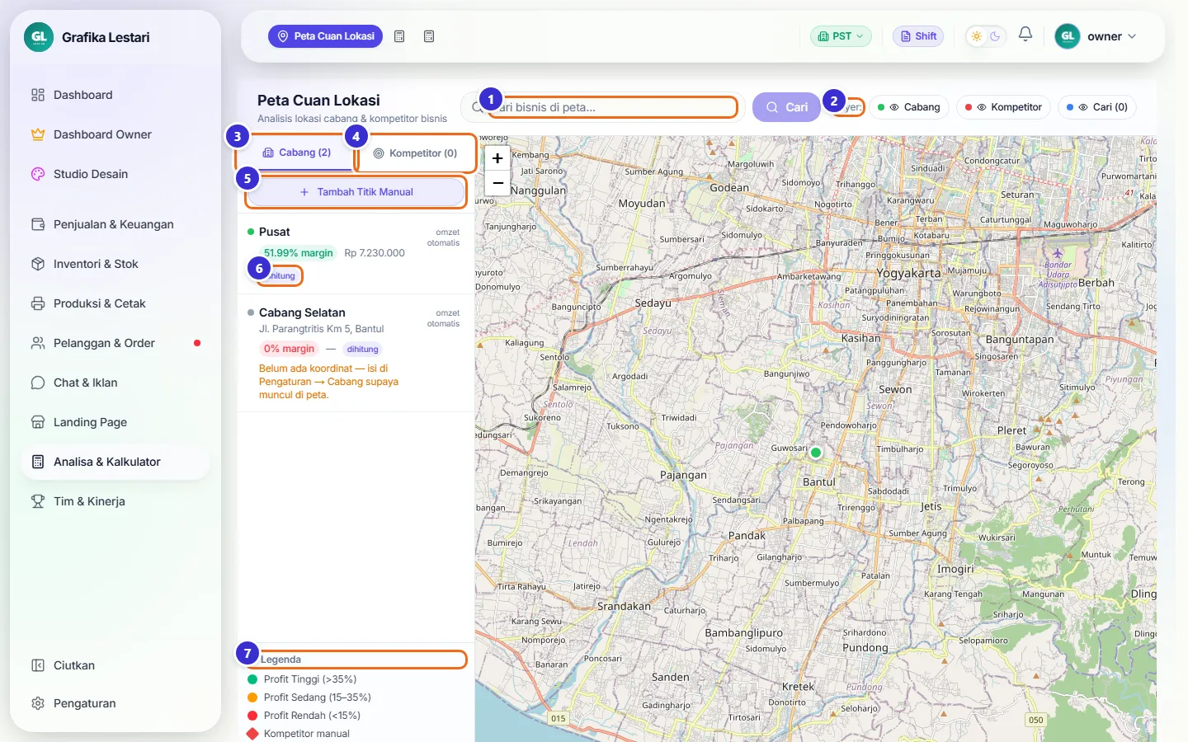Collapse sidebar with Ciutkan
The height and width of the screenshot is (742, 1188).
(115, 665)
